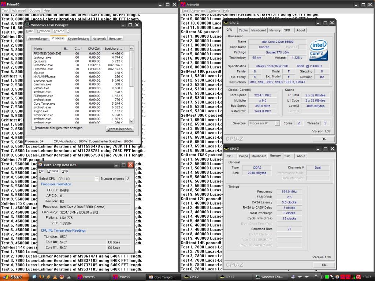Click the 'Prozess beenden' button
375x281 pixels.
120,129
